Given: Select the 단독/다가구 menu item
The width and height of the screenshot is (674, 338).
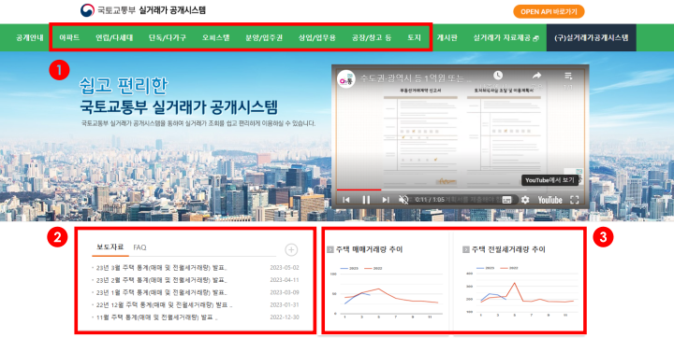Looking at the screenshot, I should pyautogui.click(x=168, y=37).
